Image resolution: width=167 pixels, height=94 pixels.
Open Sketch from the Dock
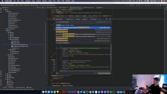58,92
